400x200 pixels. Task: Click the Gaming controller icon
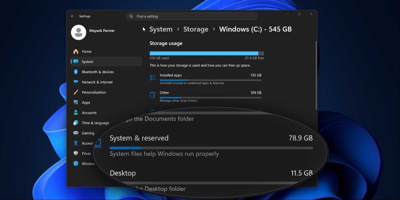pos(76,133)
